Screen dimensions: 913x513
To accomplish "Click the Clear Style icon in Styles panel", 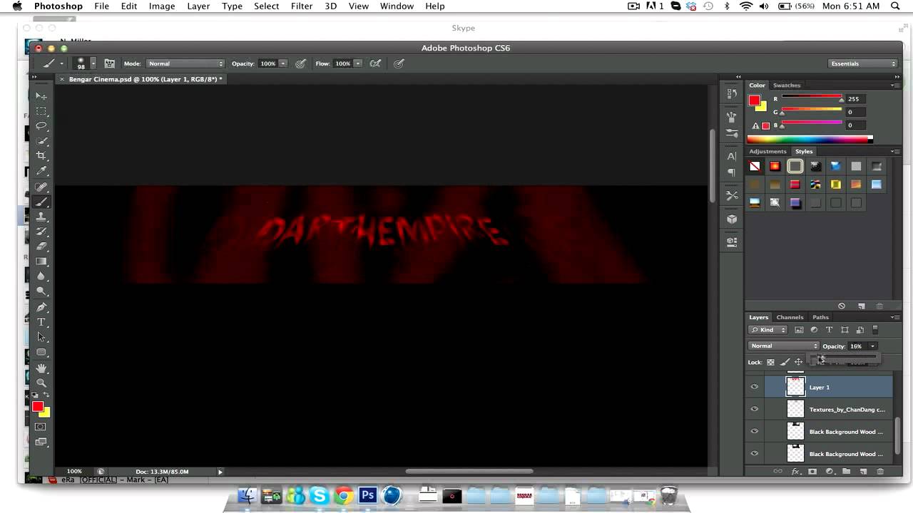I will point(842,306).
